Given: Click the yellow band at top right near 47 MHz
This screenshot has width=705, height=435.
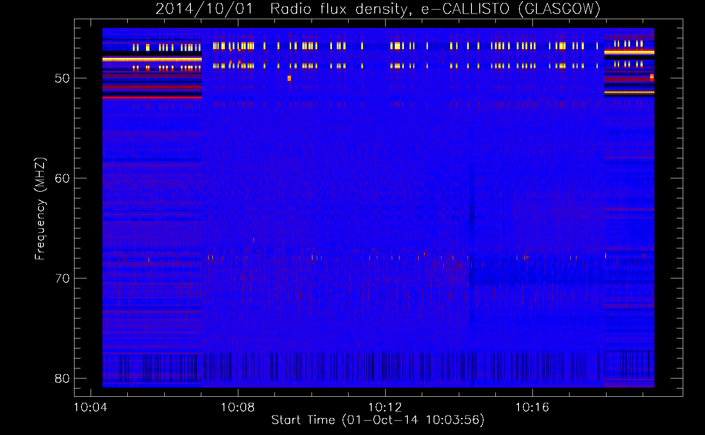Looking at the screenshot, I should pos(629,52).
